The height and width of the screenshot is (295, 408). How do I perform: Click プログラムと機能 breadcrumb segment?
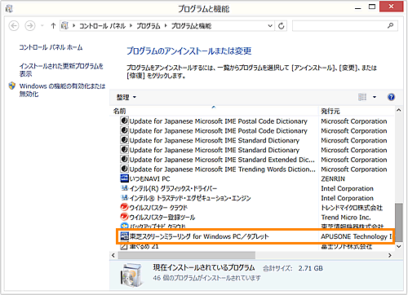tap(191, 26)
